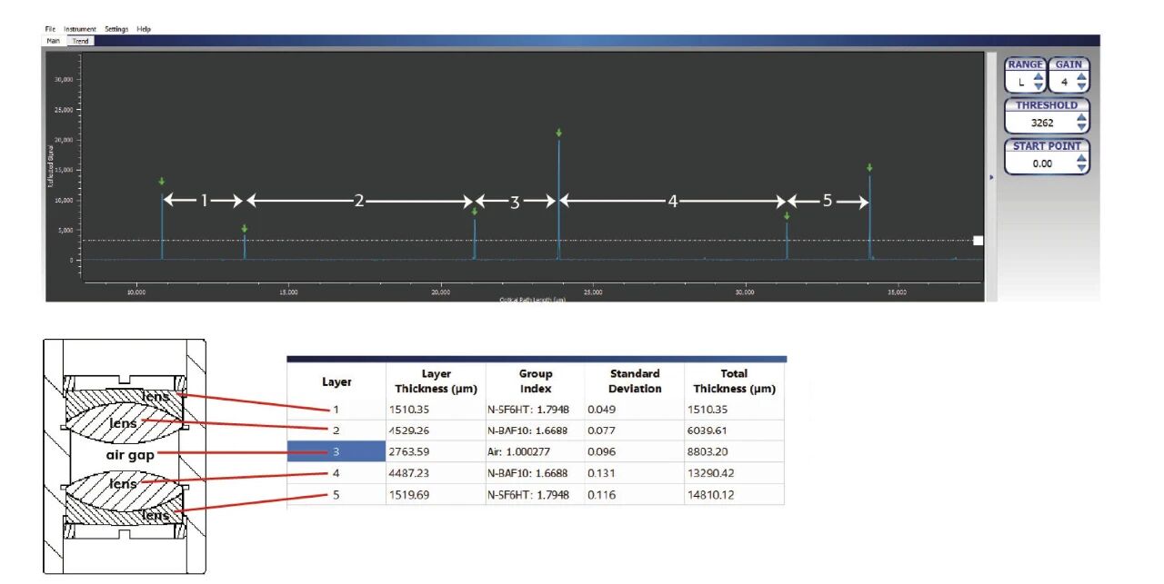This screenshot has width=1164, height=584.
Task: Click the Layer Thickness (µm) column header
Action: click(x=436, y=381)
